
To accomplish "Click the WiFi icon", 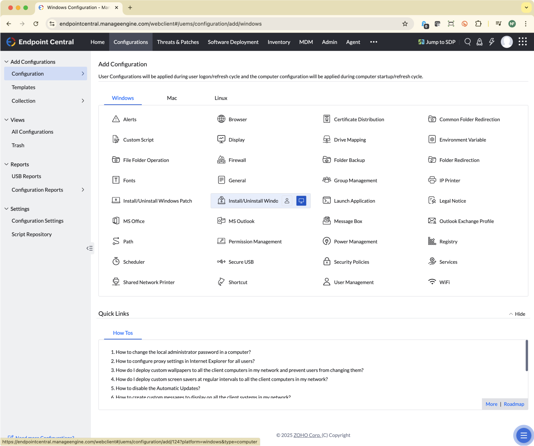I will pos(432,282).
